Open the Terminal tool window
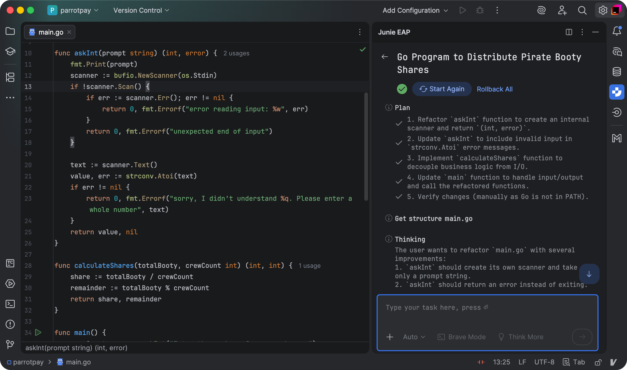This screenshot has height=370, width=627. click(x=10, y=304)
